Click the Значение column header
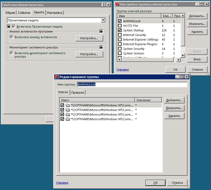 click(x=148, y=100)
